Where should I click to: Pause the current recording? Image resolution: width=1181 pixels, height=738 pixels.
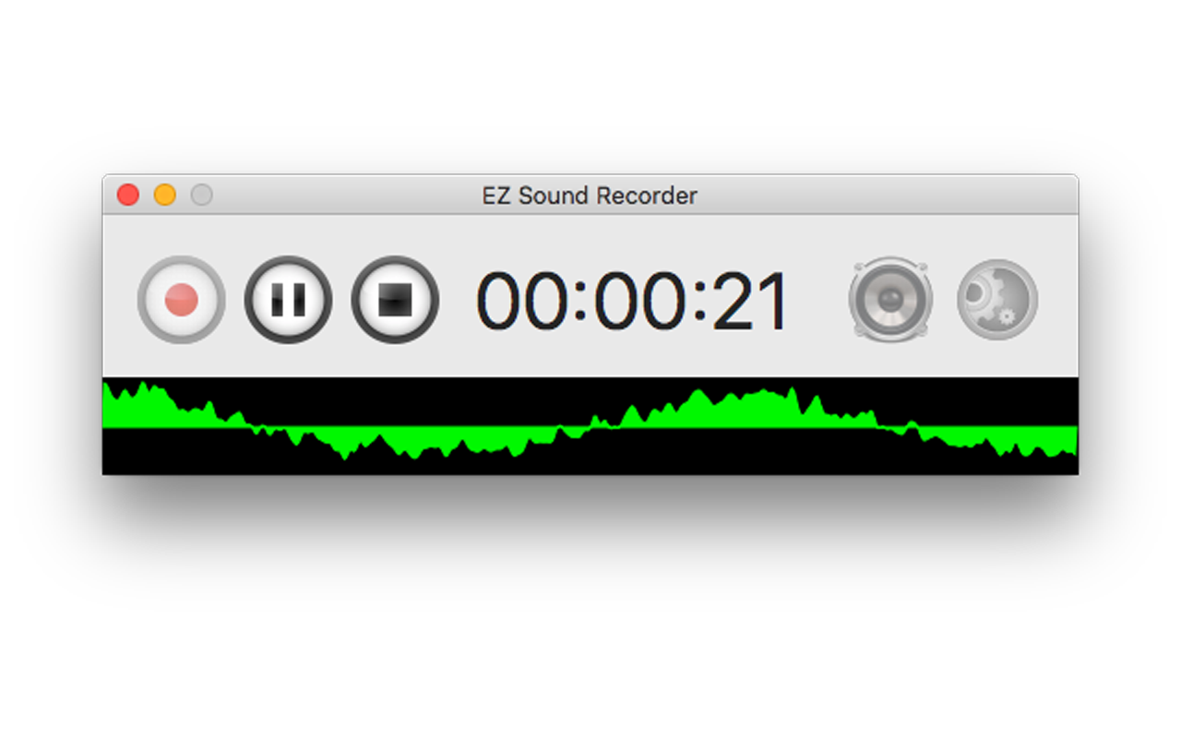288,300
